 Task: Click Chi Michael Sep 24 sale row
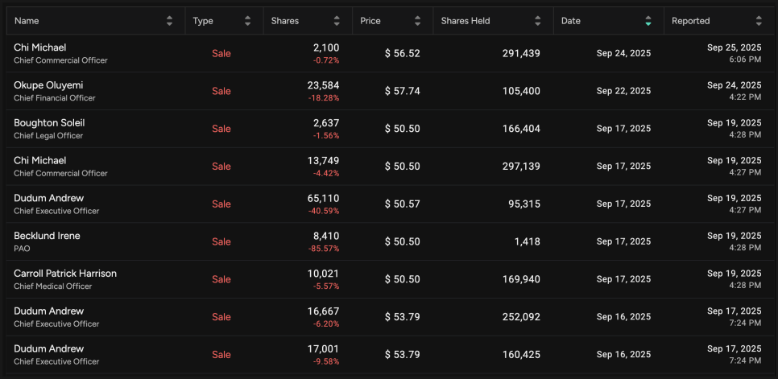point(389,53)
